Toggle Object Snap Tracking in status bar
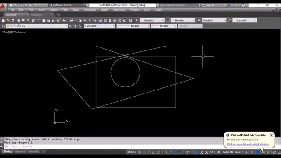This screenshot has height=158, width=281. coord(175,152)
